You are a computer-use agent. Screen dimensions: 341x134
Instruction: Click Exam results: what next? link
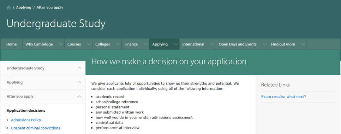[x=283, y=97]
